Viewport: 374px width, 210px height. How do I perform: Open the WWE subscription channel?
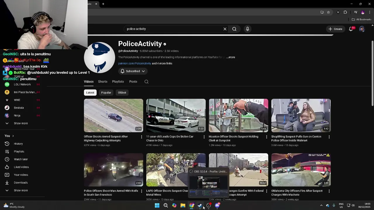17,100
